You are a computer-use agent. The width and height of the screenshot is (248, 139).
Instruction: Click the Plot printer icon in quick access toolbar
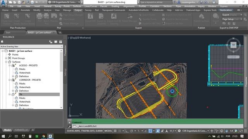tap(32, 2)
